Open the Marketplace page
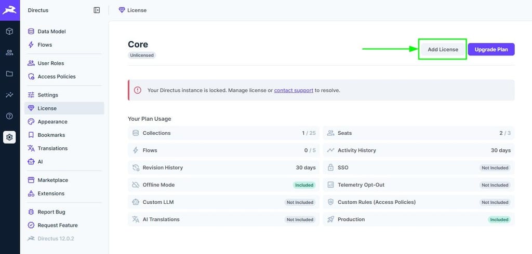 click(x=64, y=180)
